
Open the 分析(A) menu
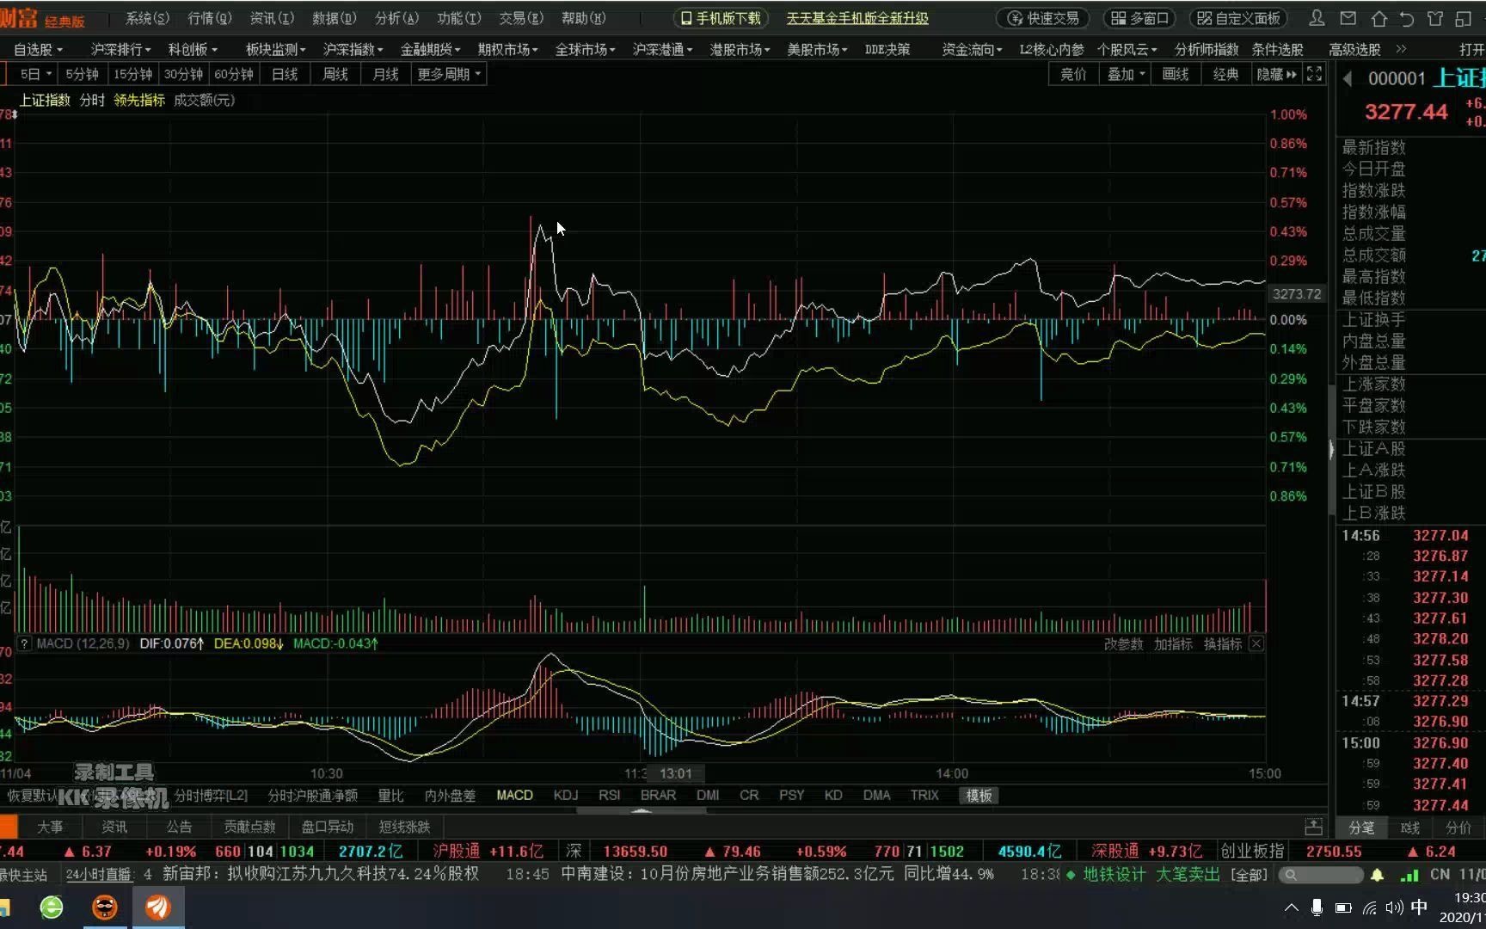click(x=396, y=18)
